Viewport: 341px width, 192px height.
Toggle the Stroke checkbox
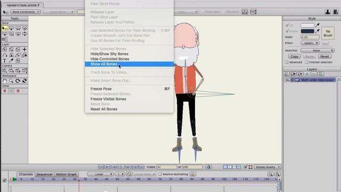pos(287,31)
